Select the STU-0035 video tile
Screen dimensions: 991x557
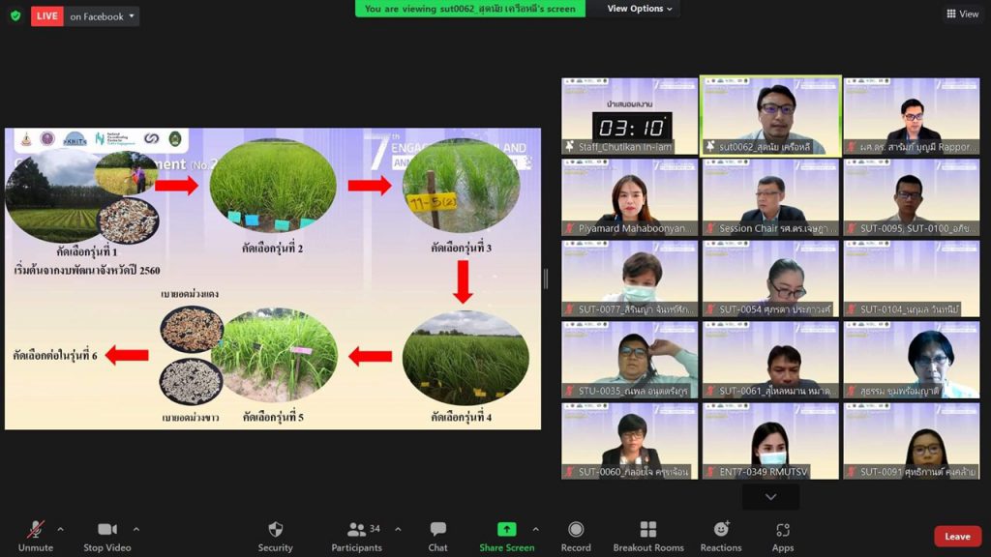pyautogui.click(x=629, y=360)
